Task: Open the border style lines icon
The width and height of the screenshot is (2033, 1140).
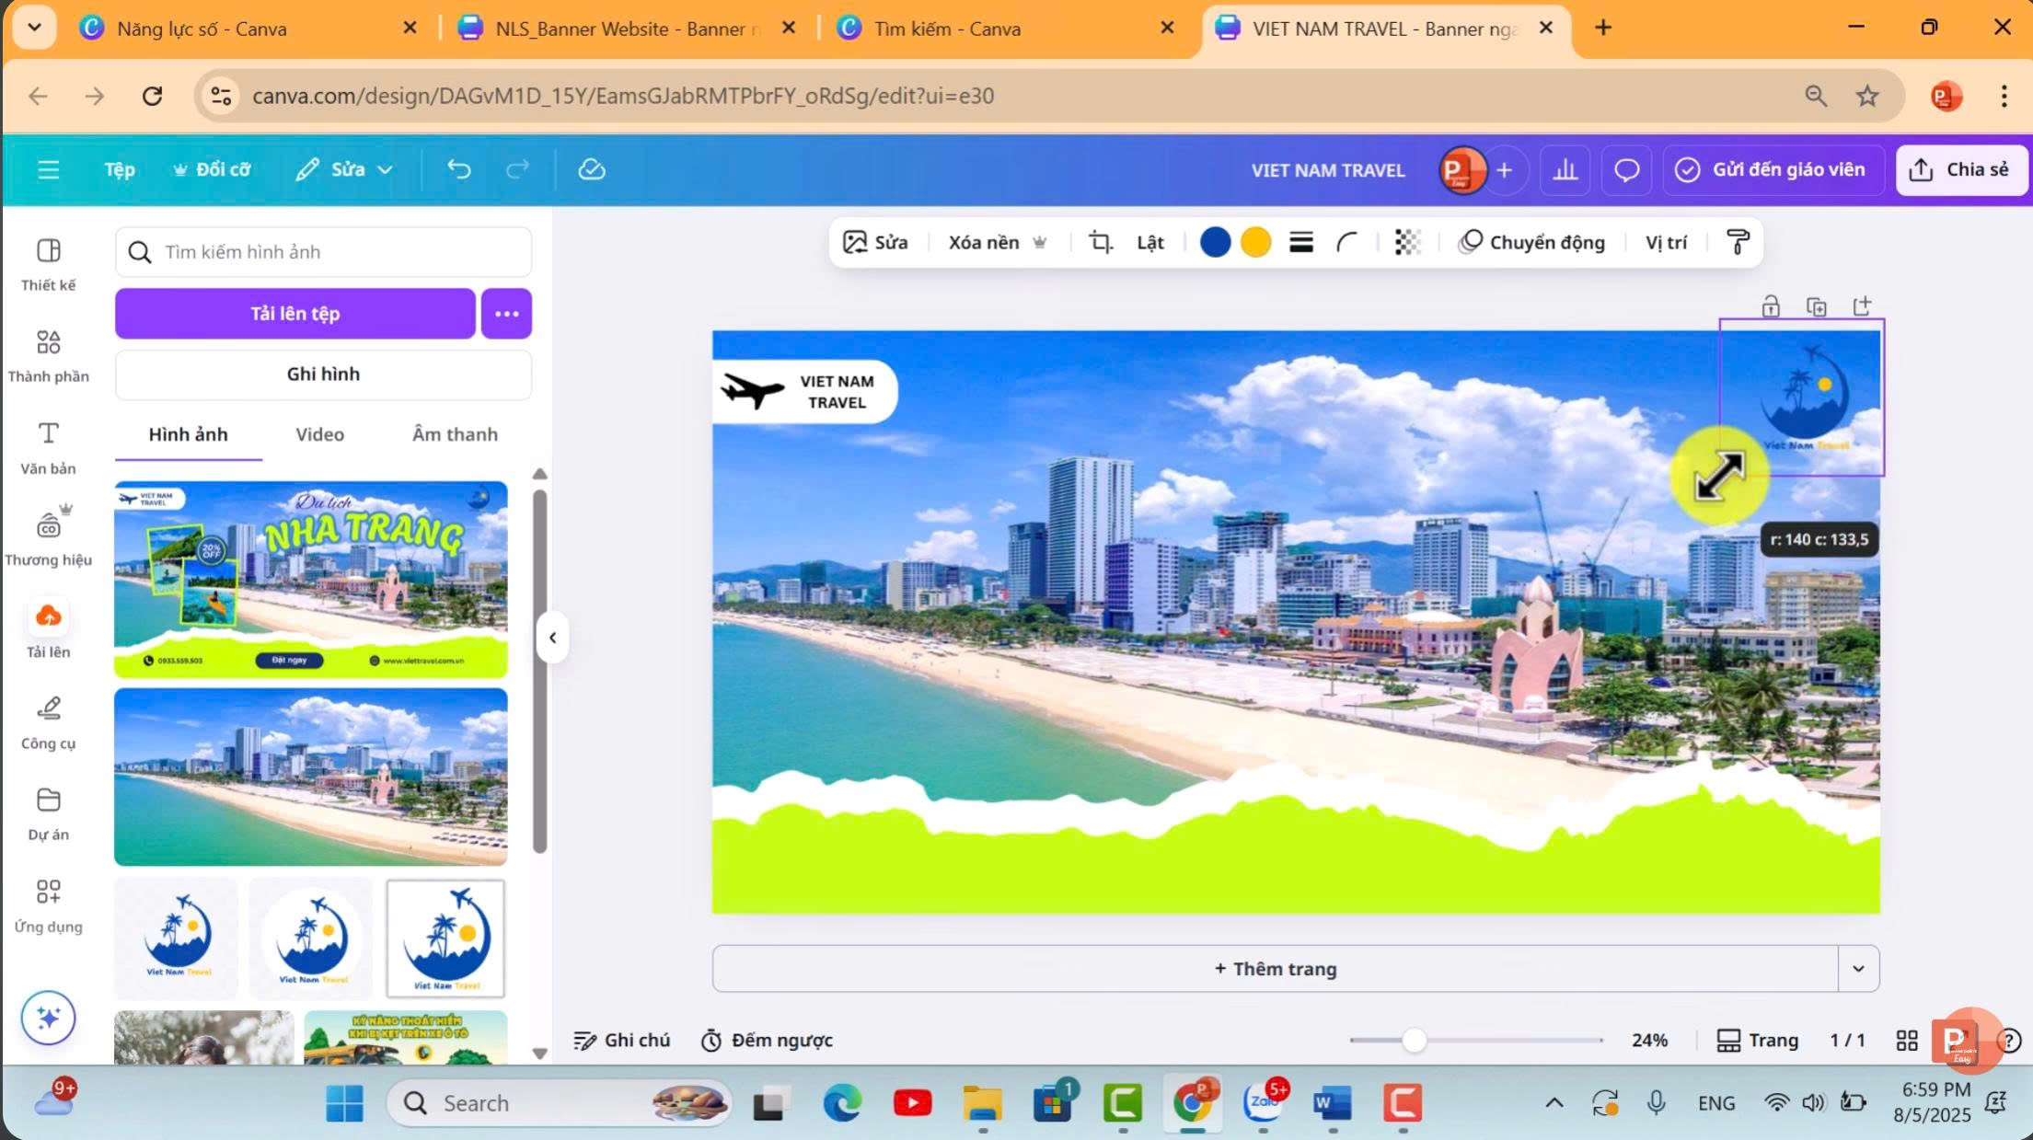Action: click(1300, 242)
